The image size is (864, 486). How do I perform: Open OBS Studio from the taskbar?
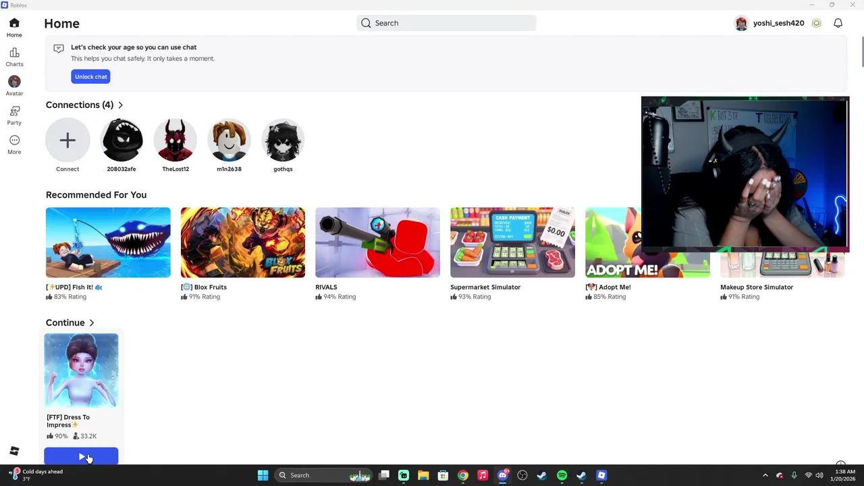[522, 475]
